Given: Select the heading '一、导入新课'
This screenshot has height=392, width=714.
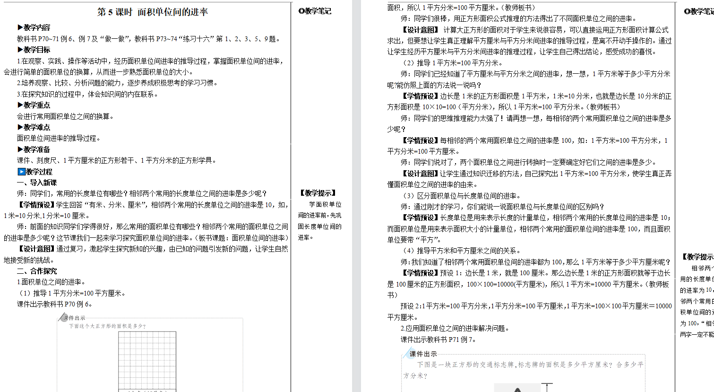Looking at the screenshot, I should pos(37,183).
